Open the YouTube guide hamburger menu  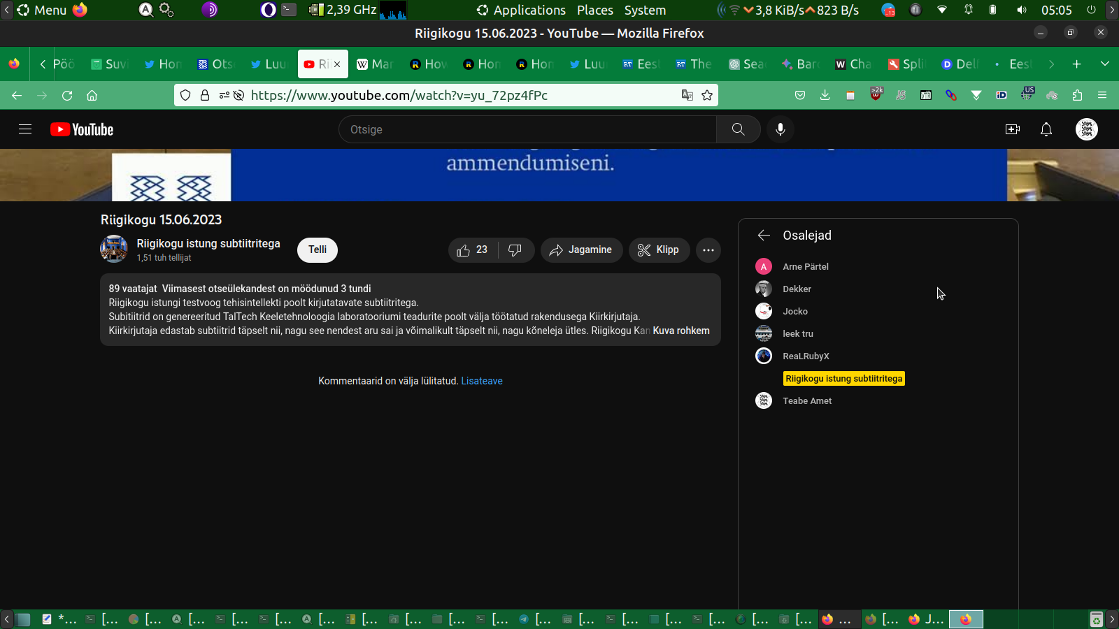25,129
